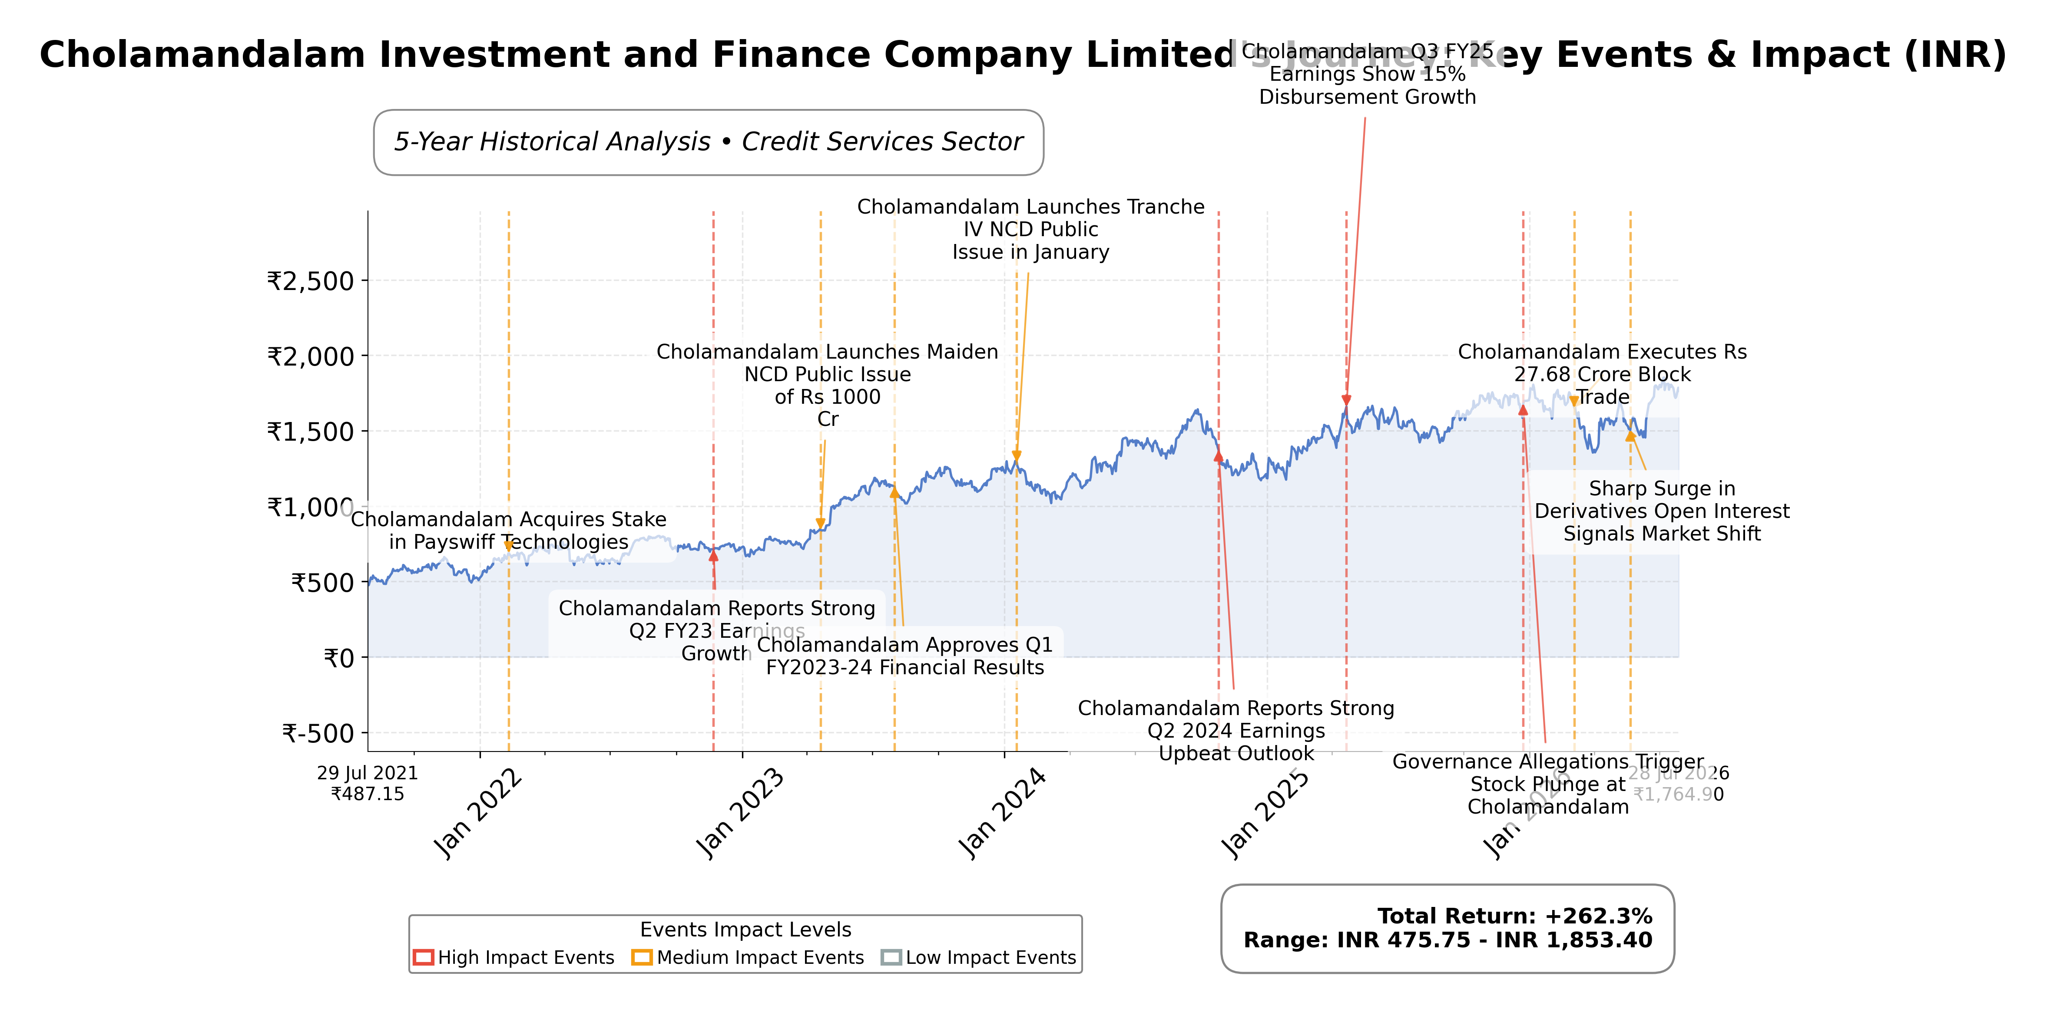The image size is (2047, 1012).
Task: Click the red triangle marker for Q2 FY23 earnings
Action: 714,556
